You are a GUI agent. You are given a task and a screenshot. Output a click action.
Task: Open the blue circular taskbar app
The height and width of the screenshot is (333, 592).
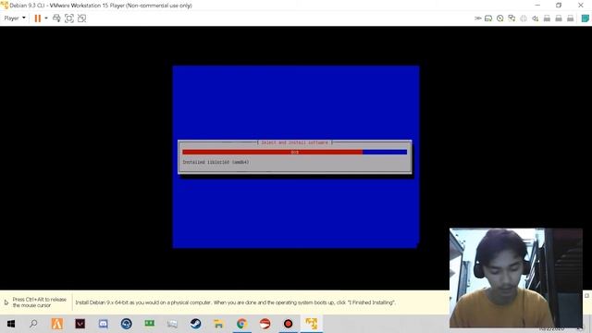tap(126, 324)
